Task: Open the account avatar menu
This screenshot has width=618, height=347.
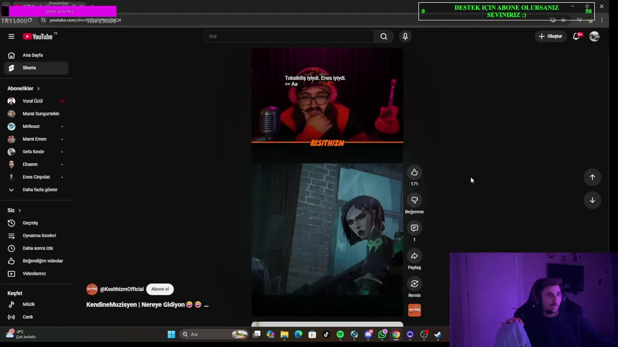Action: coord(594,36)
